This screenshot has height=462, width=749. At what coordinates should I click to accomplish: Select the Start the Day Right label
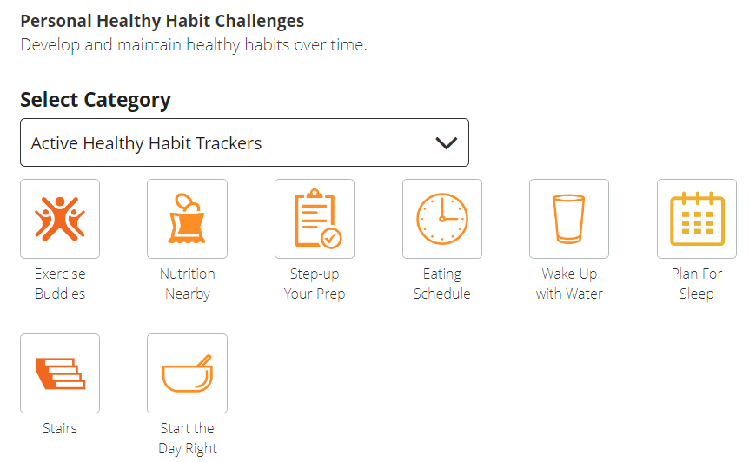point(187,439)
